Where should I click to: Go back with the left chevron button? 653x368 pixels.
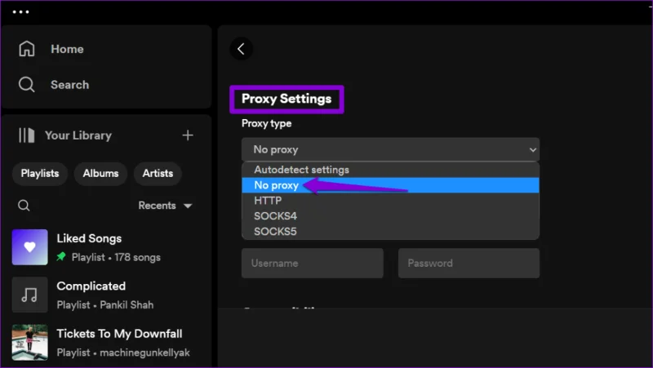(x=241, y=49)
